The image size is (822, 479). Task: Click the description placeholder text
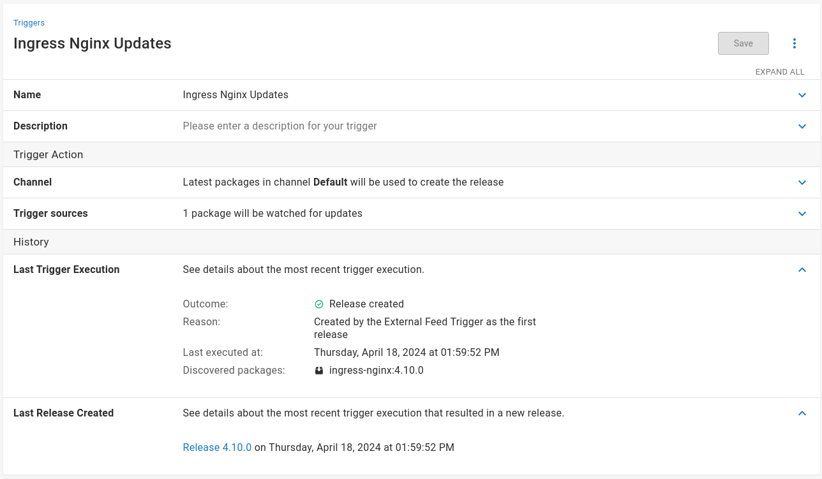(x=280, y=126)
